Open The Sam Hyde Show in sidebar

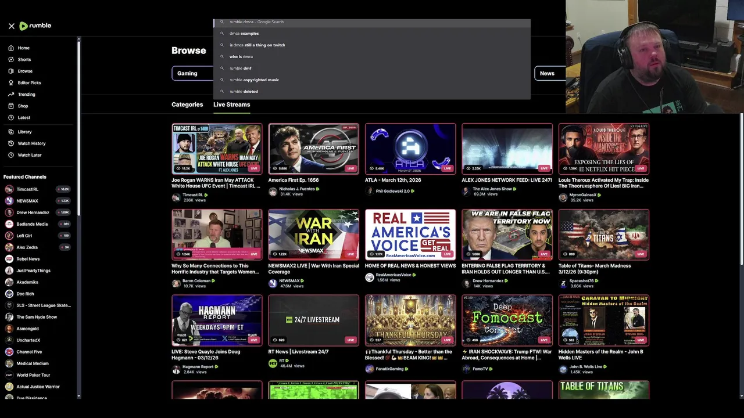pyautogui.click(x=37, y=317)
